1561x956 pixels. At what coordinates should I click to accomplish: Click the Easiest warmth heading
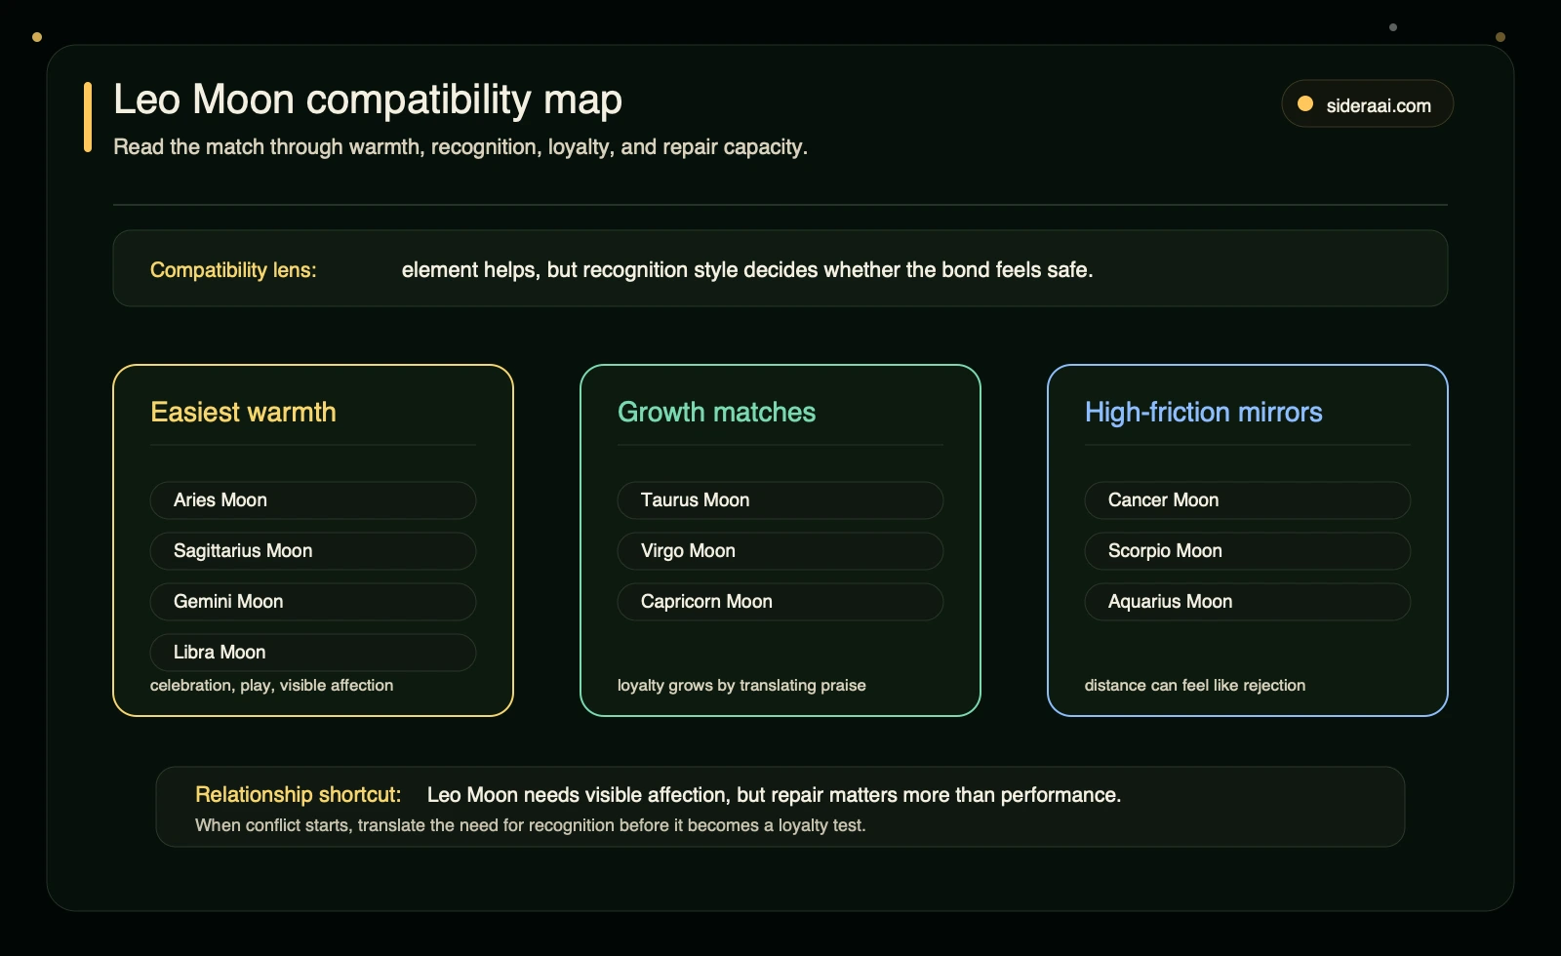[x=243, y=412]
